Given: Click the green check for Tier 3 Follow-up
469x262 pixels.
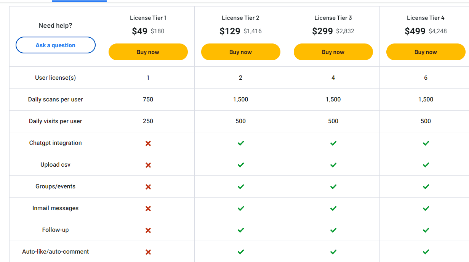Looking at the screenshot, I should click(333, 230).
